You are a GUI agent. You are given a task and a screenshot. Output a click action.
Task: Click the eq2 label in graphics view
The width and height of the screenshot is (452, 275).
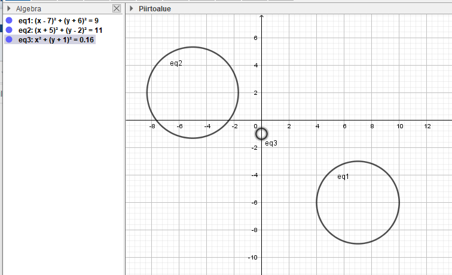(176, 63)
